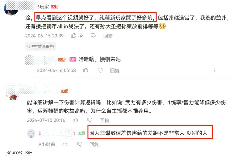Dislike the 2024-07-10 20:16 comment
Image resolution: width=236 pixels, height=156 pixels.
point(90,120)
